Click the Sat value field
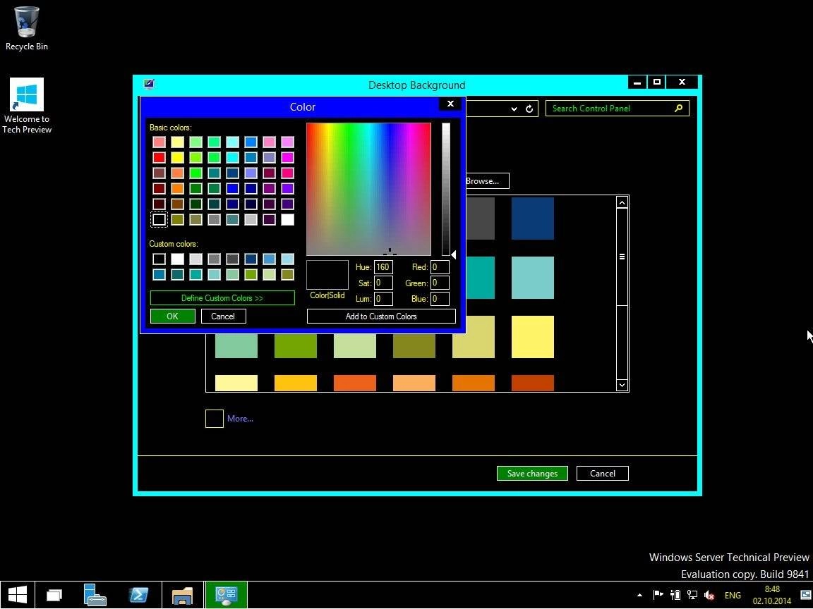The width and height of the screenshot is (813, 609). [383, 283]
